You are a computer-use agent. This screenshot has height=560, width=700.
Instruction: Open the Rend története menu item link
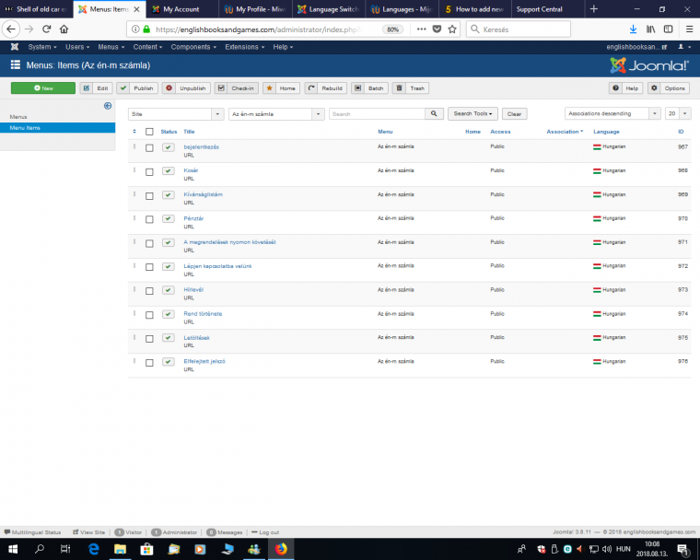(x=203, y=314)
